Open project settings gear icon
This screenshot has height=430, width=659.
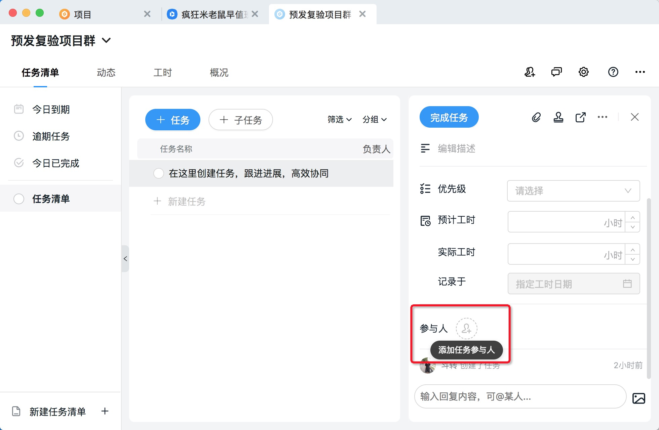(583, 72)
